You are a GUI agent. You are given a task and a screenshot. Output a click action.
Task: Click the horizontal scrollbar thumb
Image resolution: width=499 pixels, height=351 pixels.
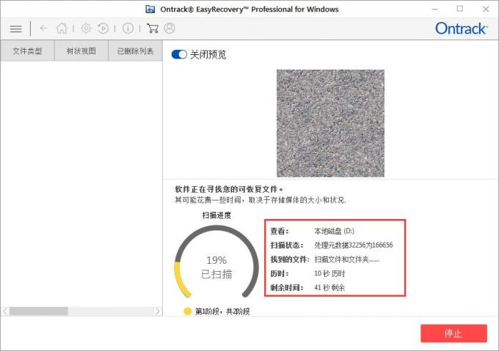38,311
